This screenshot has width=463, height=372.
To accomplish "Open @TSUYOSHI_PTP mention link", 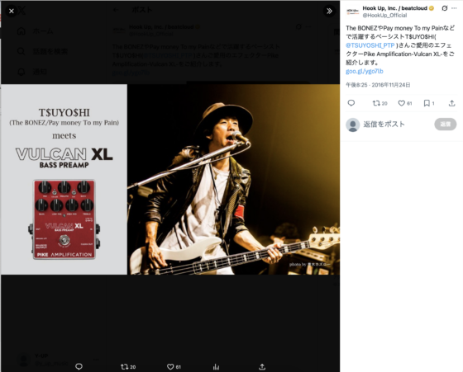I will pyautogui.click(x=370, y=45).
